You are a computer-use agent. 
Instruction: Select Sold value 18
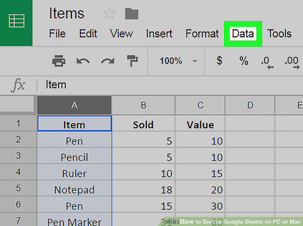tap(143, 188)
